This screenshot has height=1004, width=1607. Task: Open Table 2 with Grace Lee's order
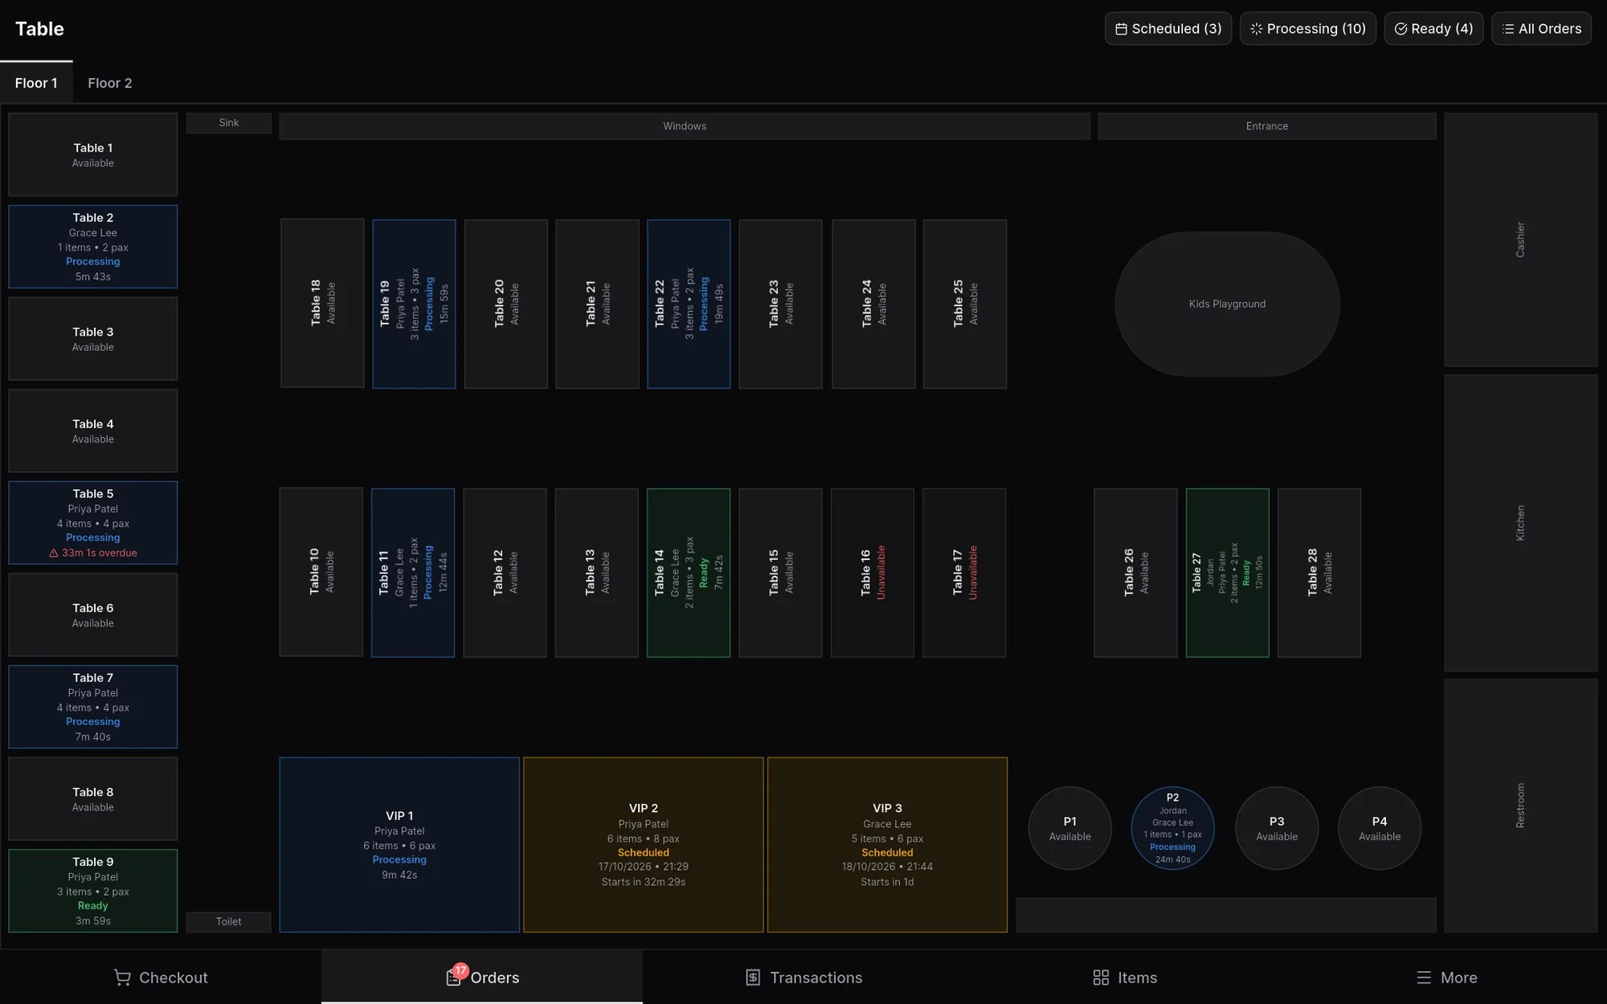click(x=93, y=247)
